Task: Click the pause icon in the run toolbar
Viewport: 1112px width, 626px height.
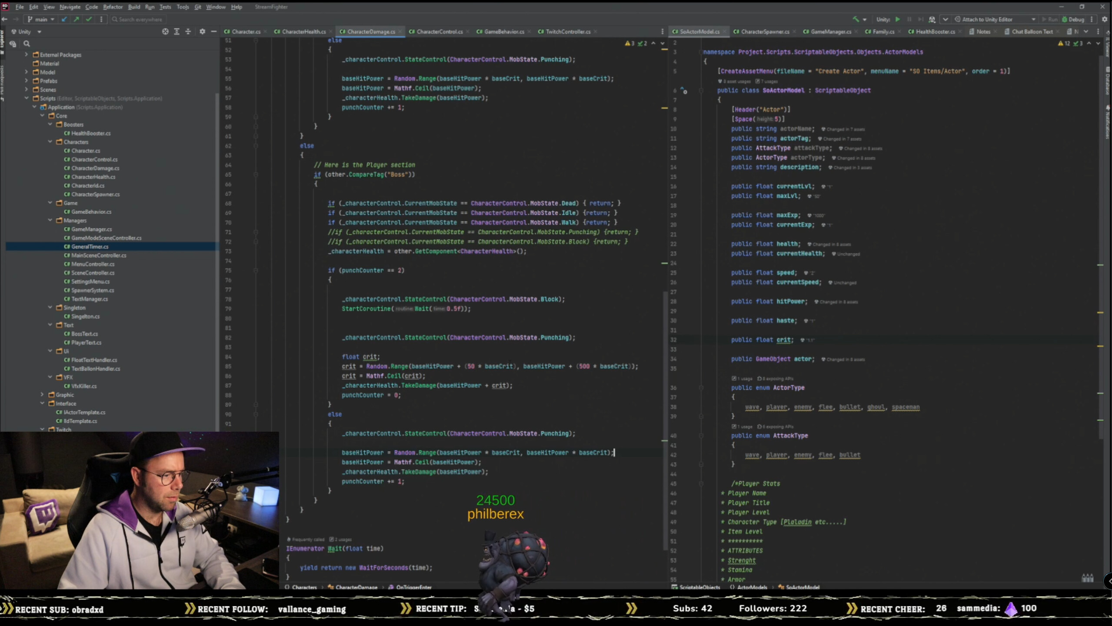Action: (x=909, y=19)
